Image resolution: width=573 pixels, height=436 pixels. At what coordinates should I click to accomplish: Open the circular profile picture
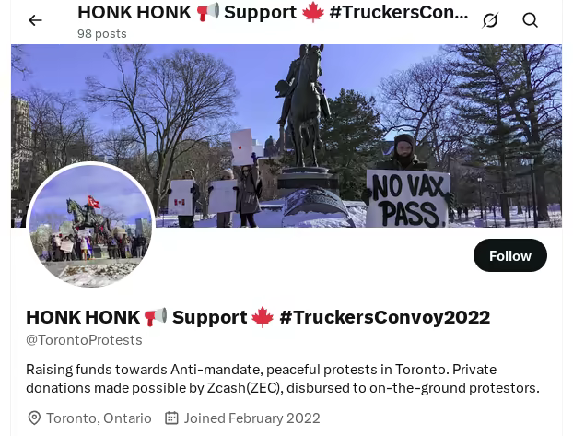pos(90,224)
